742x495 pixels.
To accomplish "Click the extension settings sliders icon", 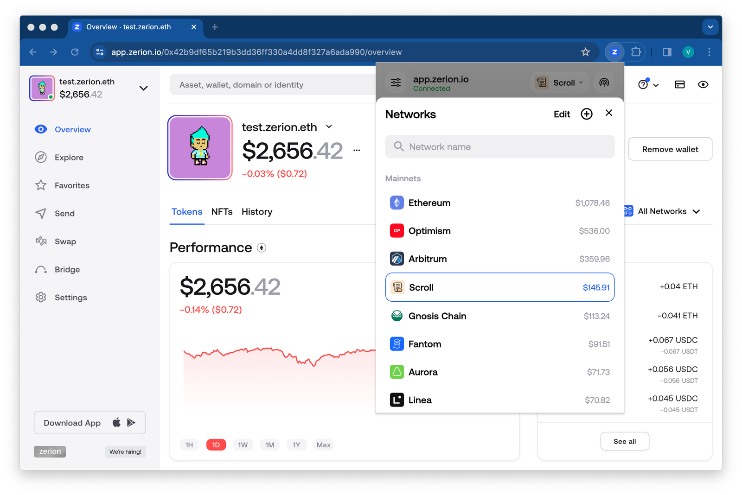I will pos(396,83).
